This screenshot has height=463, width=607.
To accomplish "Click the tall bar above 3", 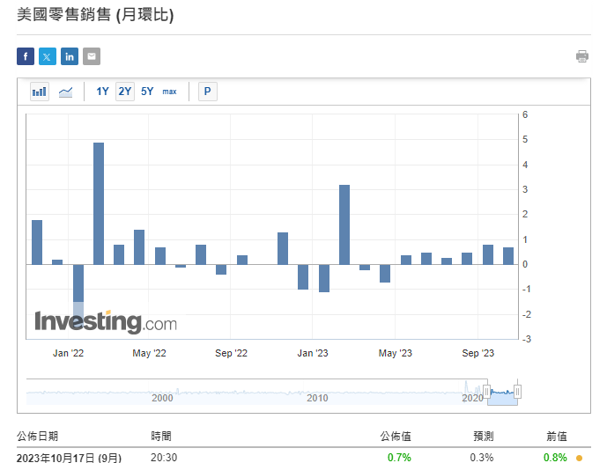I will pyautogui.click(x=344, y=224).
